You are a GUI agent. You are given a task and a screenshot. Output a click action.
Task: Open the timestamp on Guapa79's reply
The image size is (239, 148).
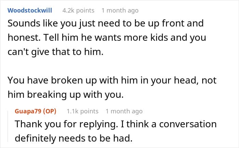[x=124, y=111]
